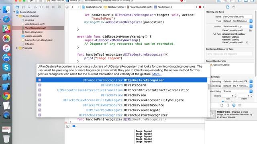Adjust the Tab width stepper
This screenshot has width=257, height=144.
click(235, 96)
